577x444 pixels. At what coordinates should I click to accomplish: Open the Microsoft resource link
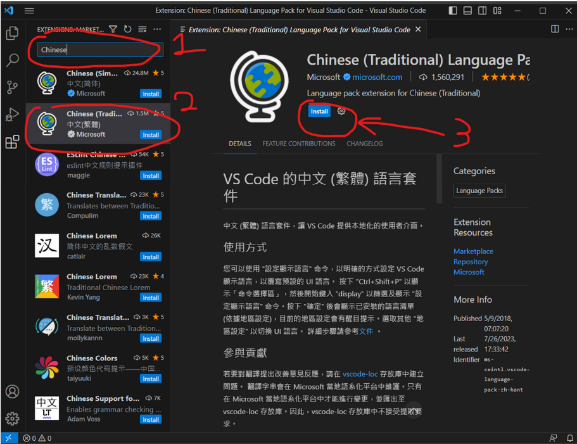(469, 272)
